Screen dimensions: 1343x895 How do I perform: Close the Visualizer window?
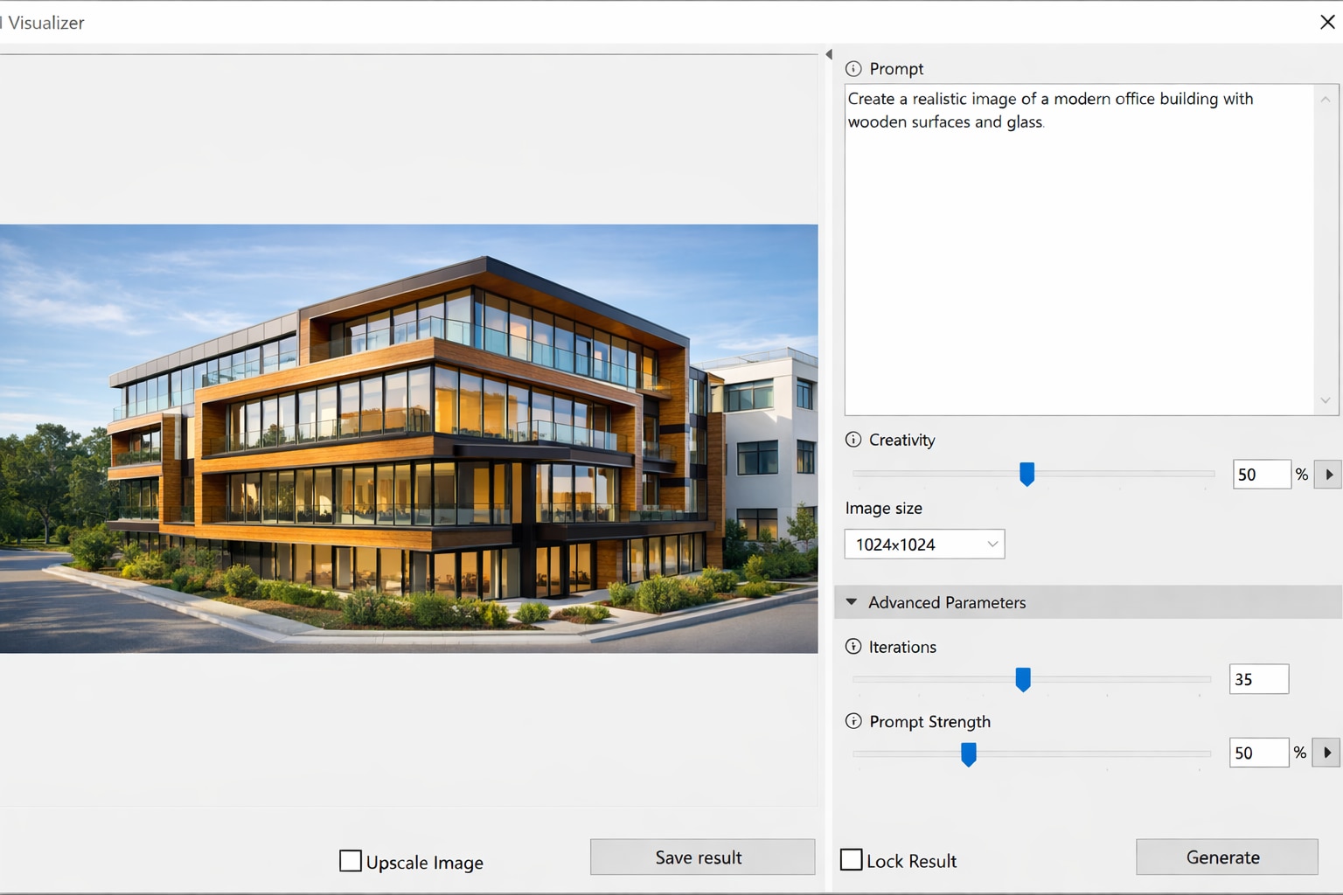pos(1327,22)
